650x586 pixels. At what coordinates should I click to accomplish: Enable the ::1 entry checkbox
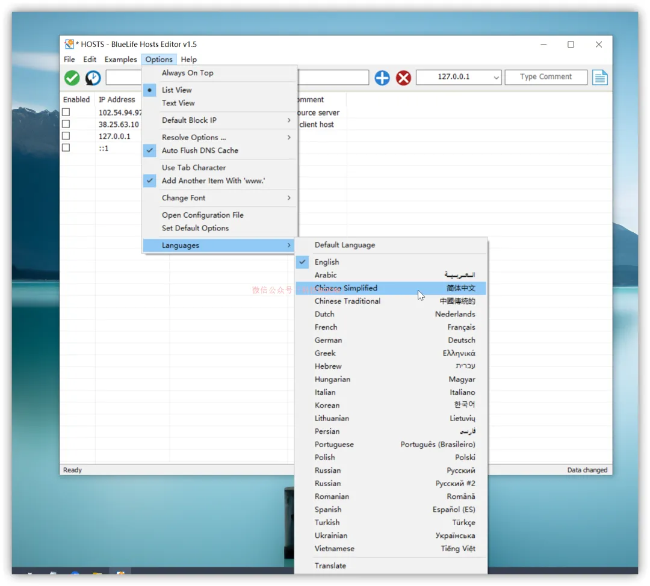pos(66,148)
